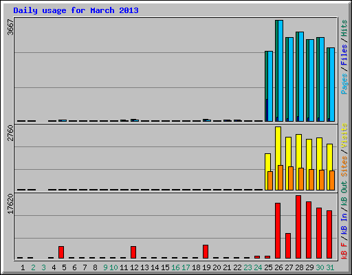
Task: Click the 17620 axis value
Action: coord(10,204)
